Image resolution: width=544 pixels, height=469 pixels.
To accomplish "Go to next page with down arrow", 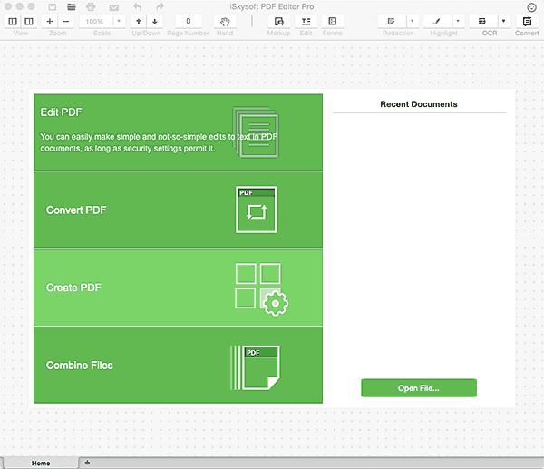I will pyautogui.click(x=155, y=22).
